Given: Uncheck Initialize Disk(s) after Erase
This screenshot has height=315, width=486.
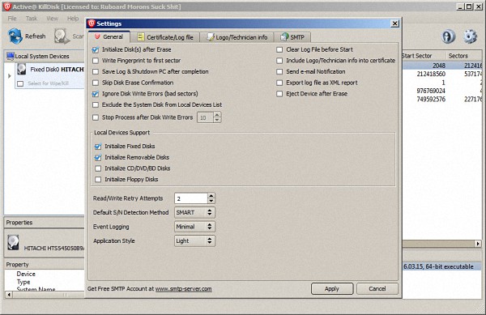Looking at the screenshot, I should coord(96,49).
